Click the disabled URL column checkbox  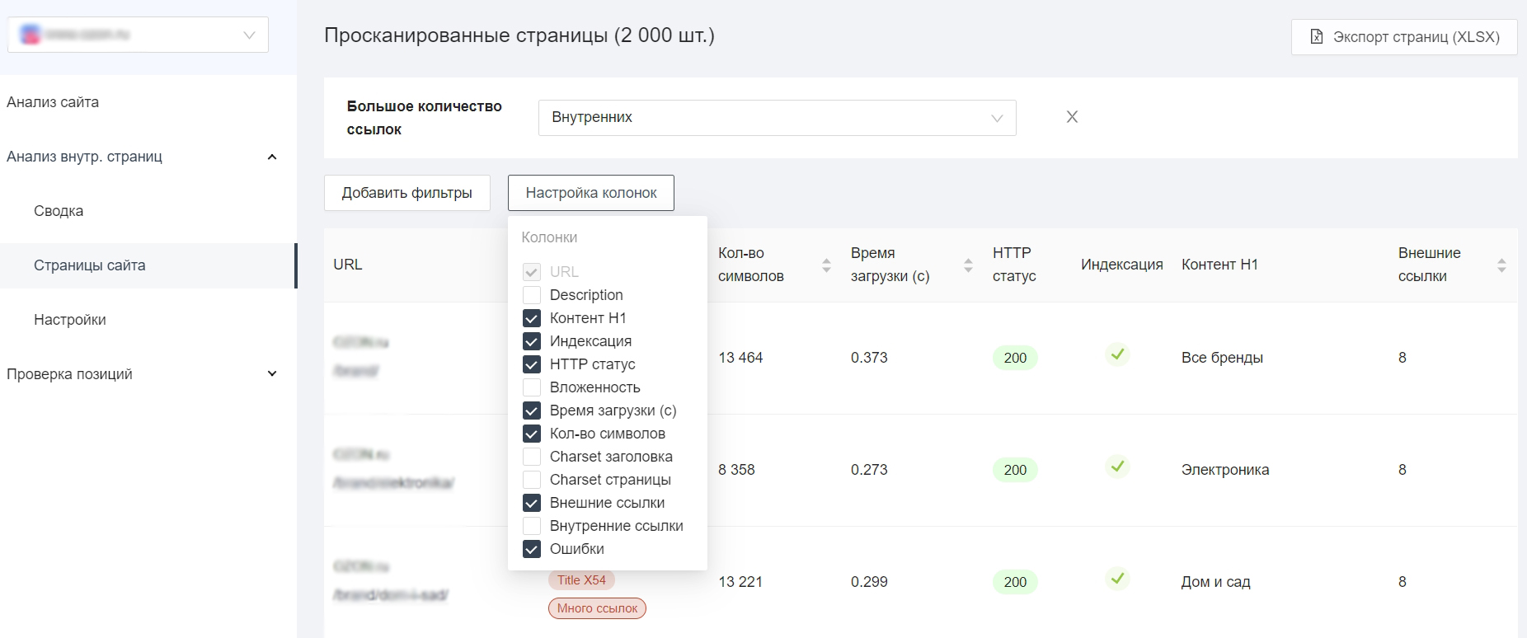[532, 272]
